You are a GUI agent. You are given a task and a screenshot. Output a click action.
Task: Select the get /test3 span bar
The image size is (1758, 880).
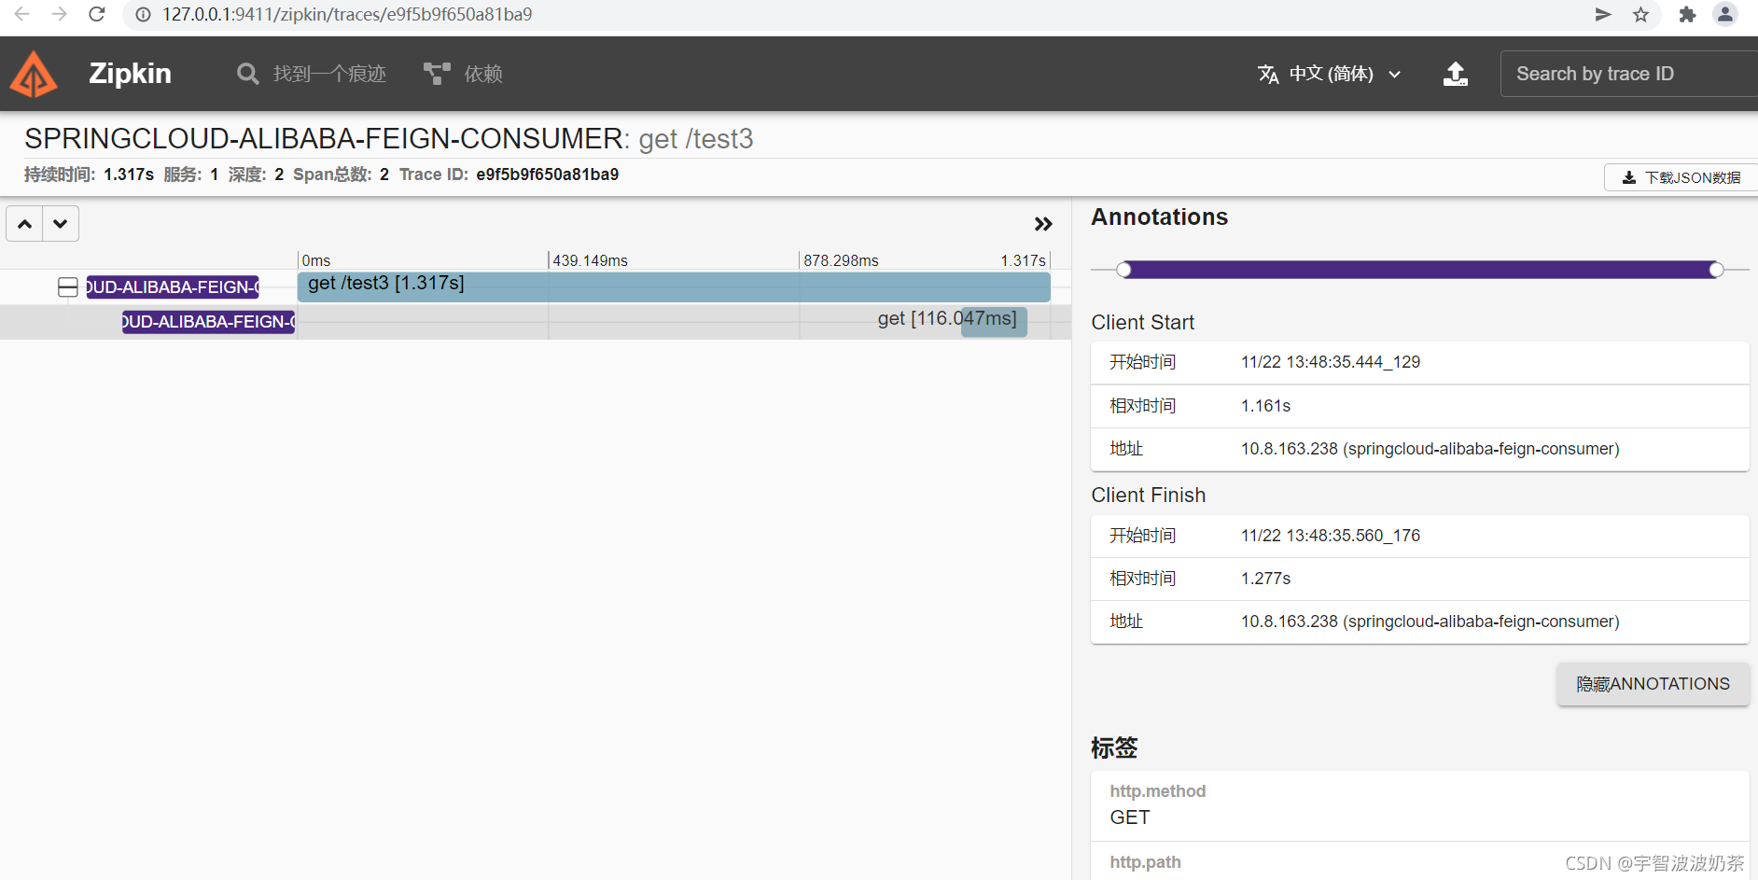click(x=674, y=286)
